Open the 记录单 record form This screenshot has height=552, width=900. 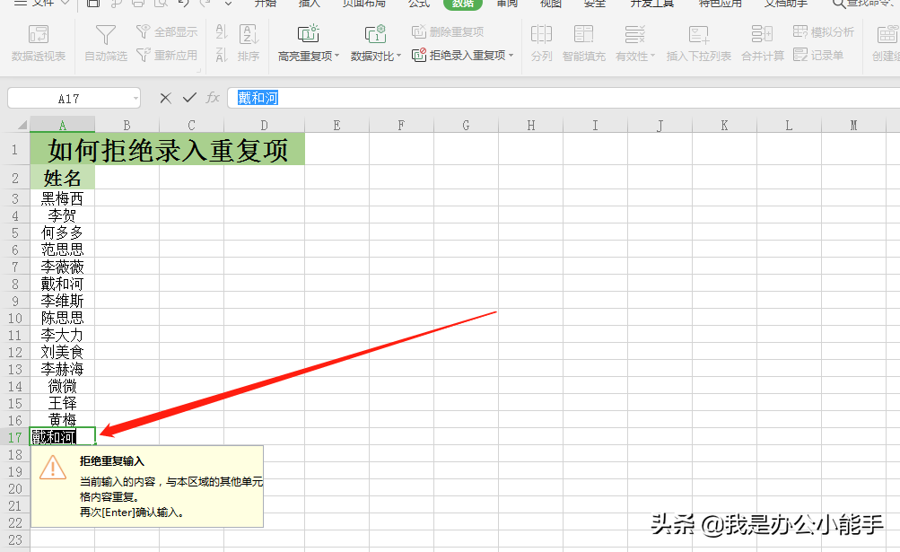(x=818, y=55)
